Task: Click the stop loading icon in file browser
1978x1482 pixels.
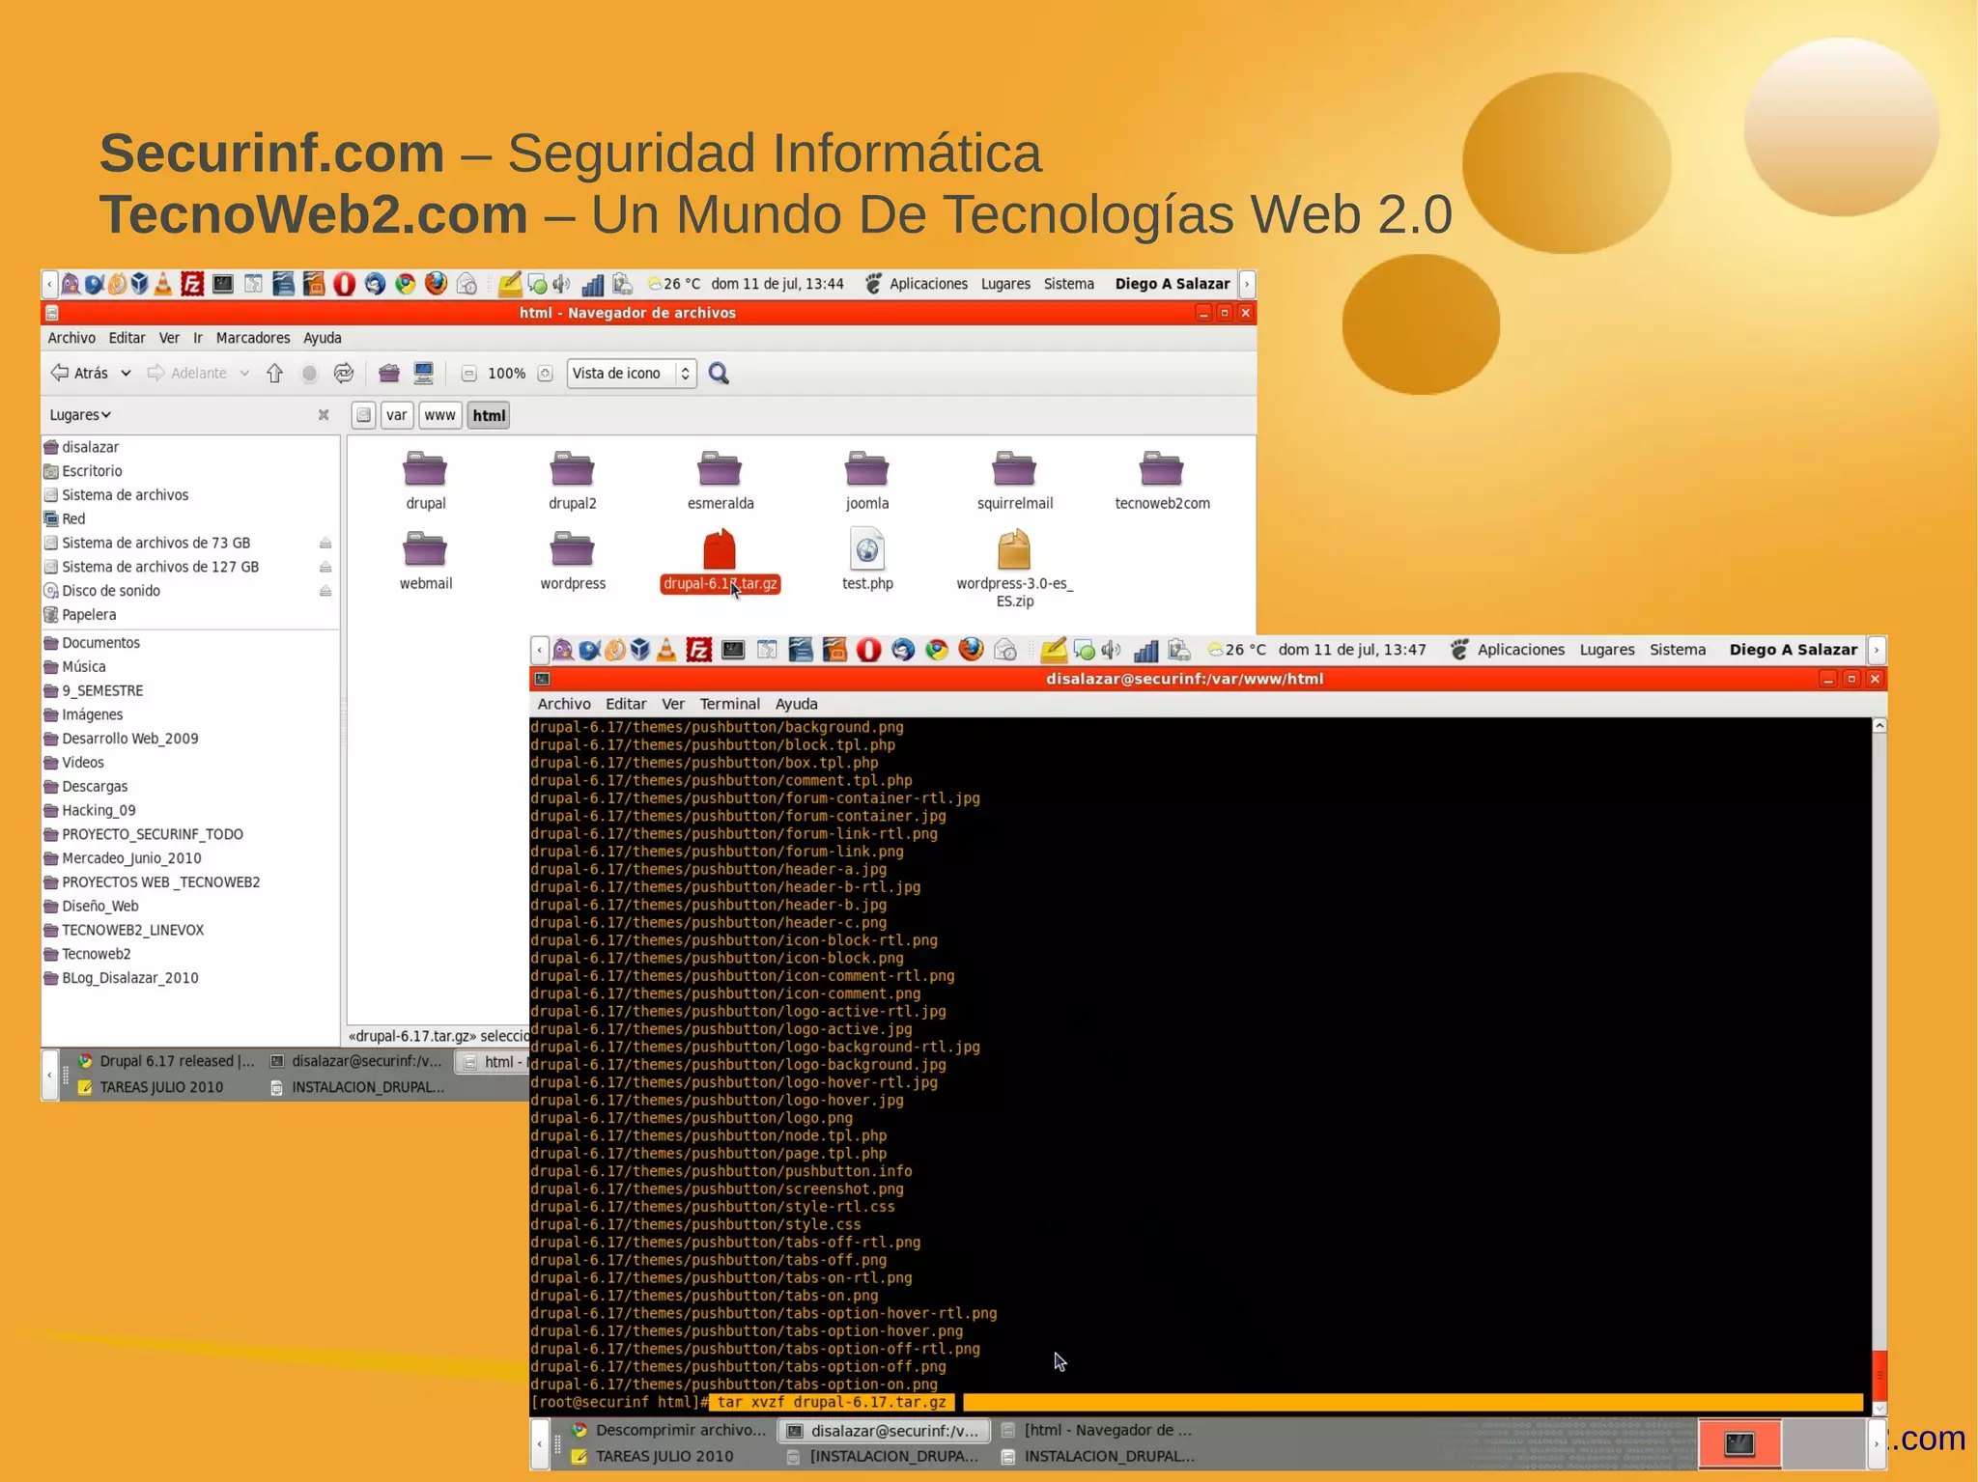Action: pyautogui.click(x=309, y=373)
